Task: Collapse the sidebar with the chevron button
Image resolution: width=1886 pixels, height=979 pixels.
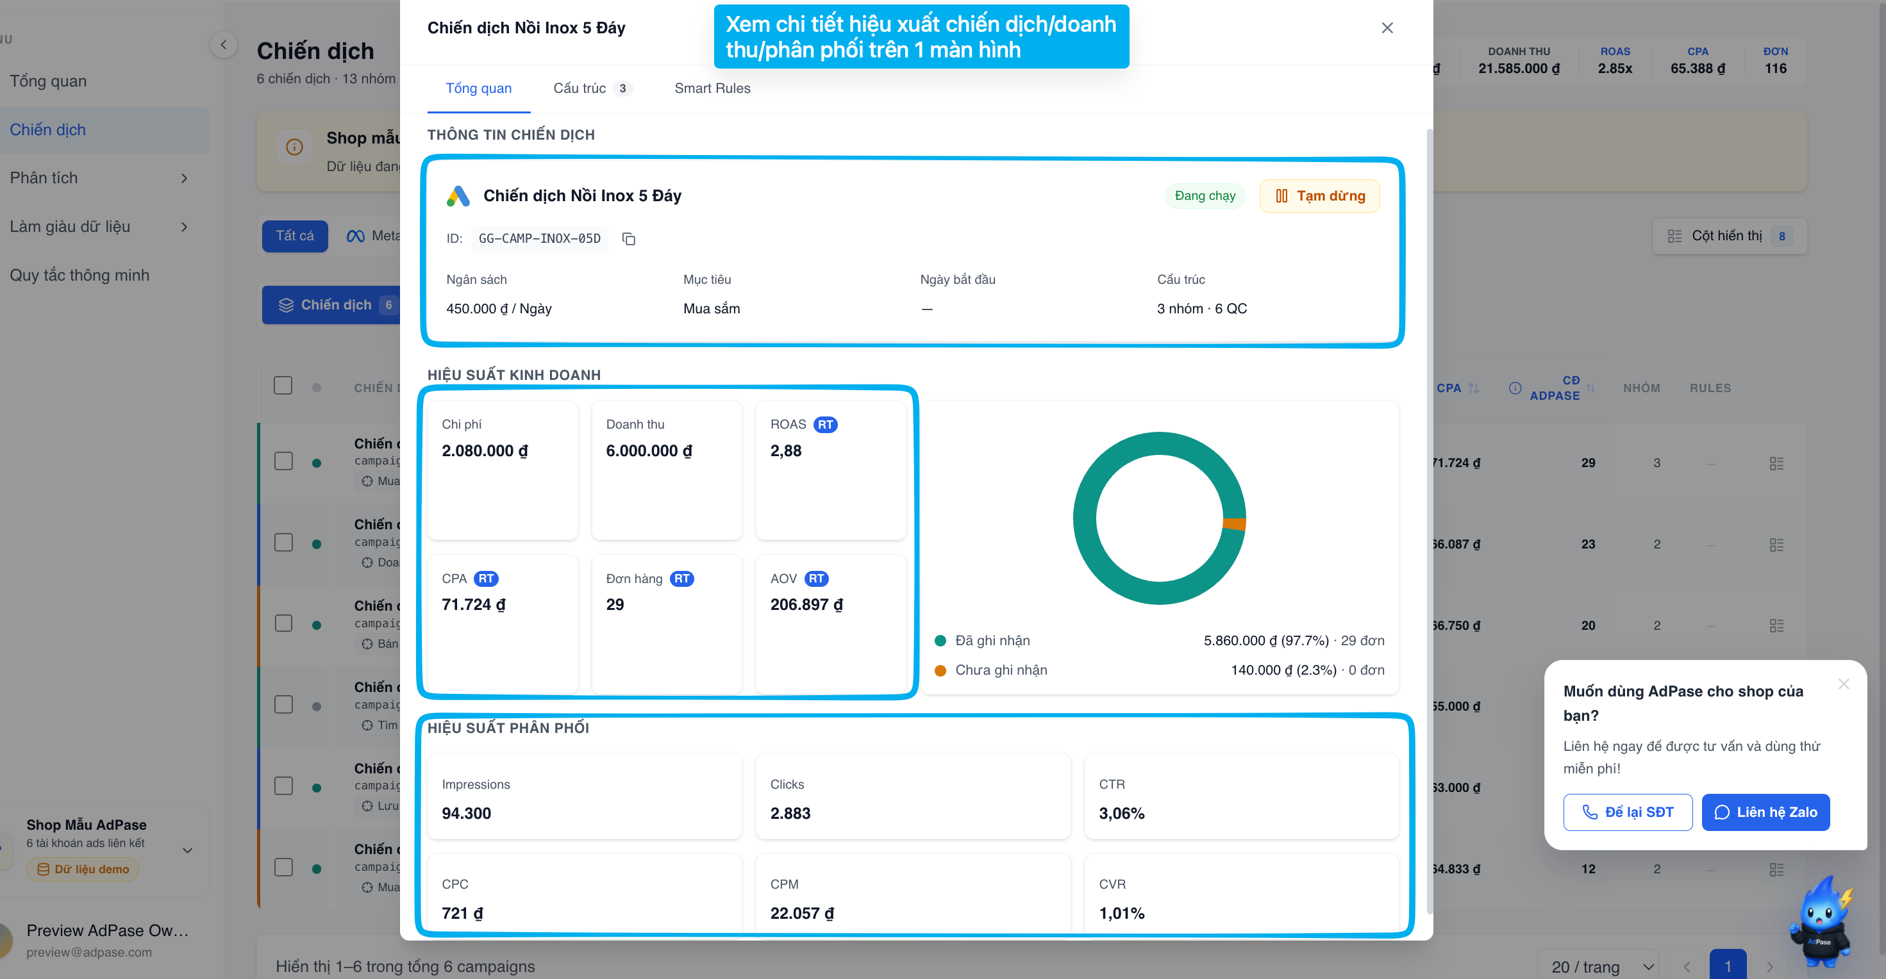Action: tap(223, 45)
